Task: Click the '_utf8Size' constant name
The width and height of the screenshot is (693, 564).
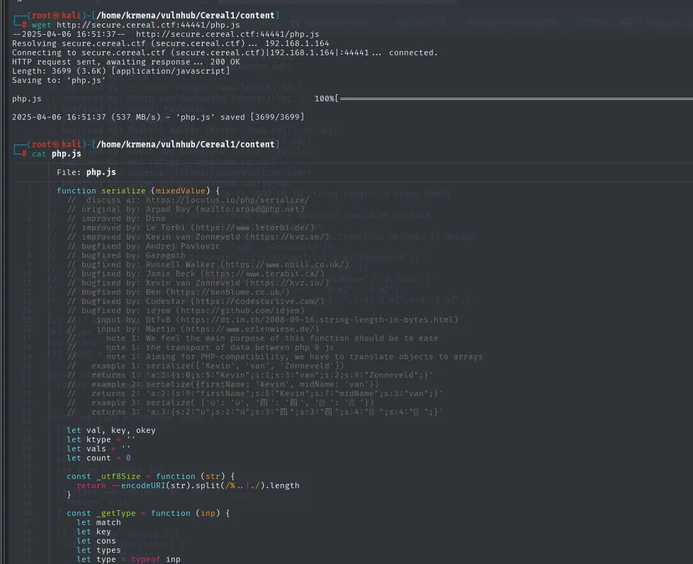Action: [x=118, y=476]
